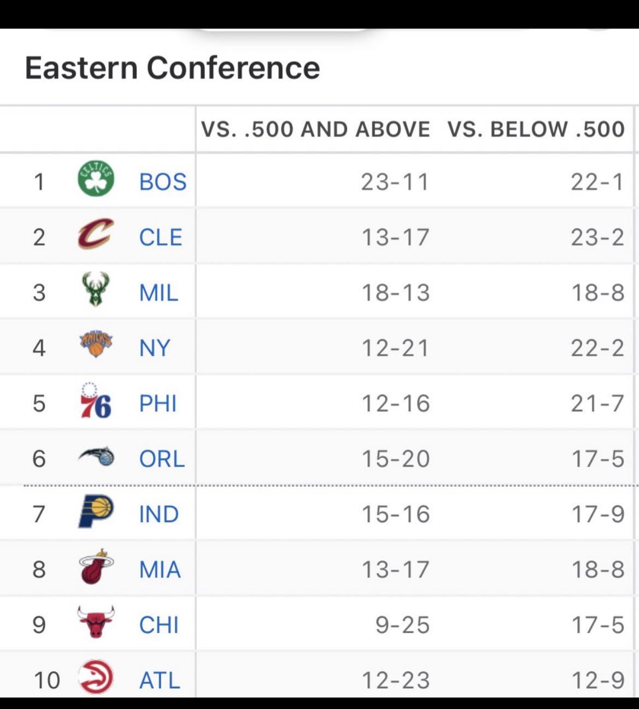Open the ATL team link
Viewport: 639px width, 709px height.
[160, 681]
